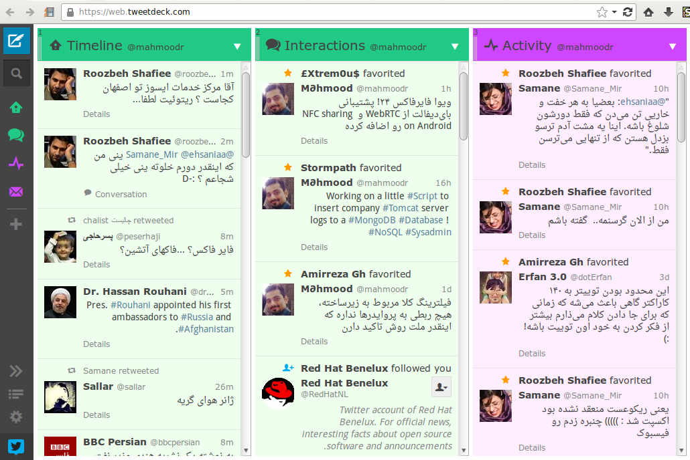Screen dimensions: 690x460
Task: Open the Activity view from the sidebar
Action: 15,163
